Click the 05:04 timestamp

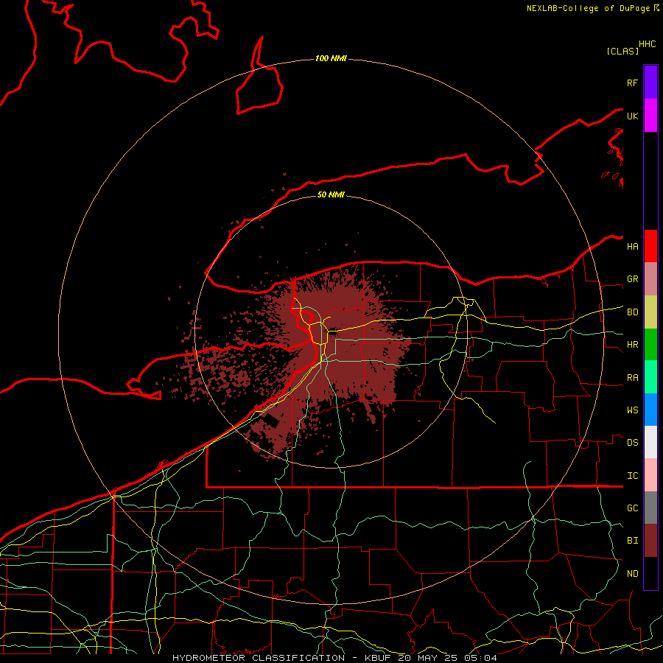[481, 658]
